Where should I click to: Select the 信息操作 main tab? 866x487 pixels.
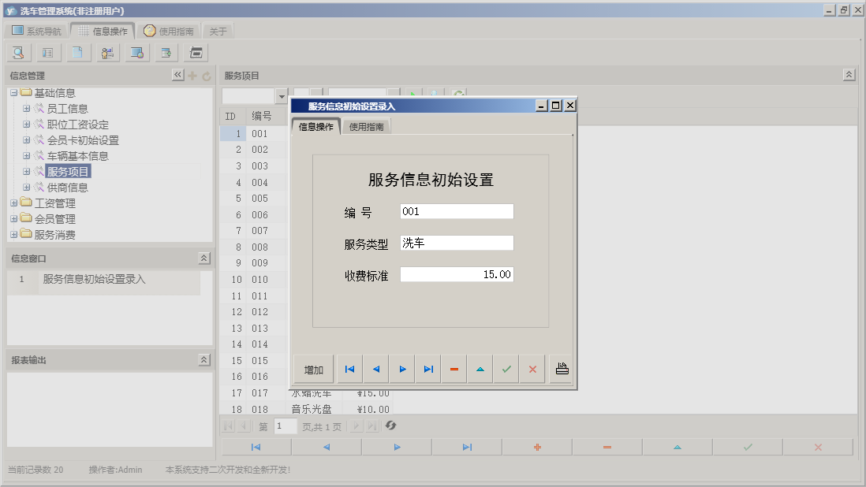tap(103, 31)
